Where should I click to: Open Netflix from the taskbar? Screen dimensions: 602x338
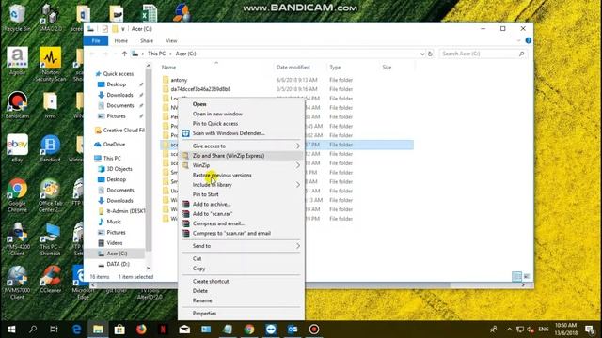163,330
